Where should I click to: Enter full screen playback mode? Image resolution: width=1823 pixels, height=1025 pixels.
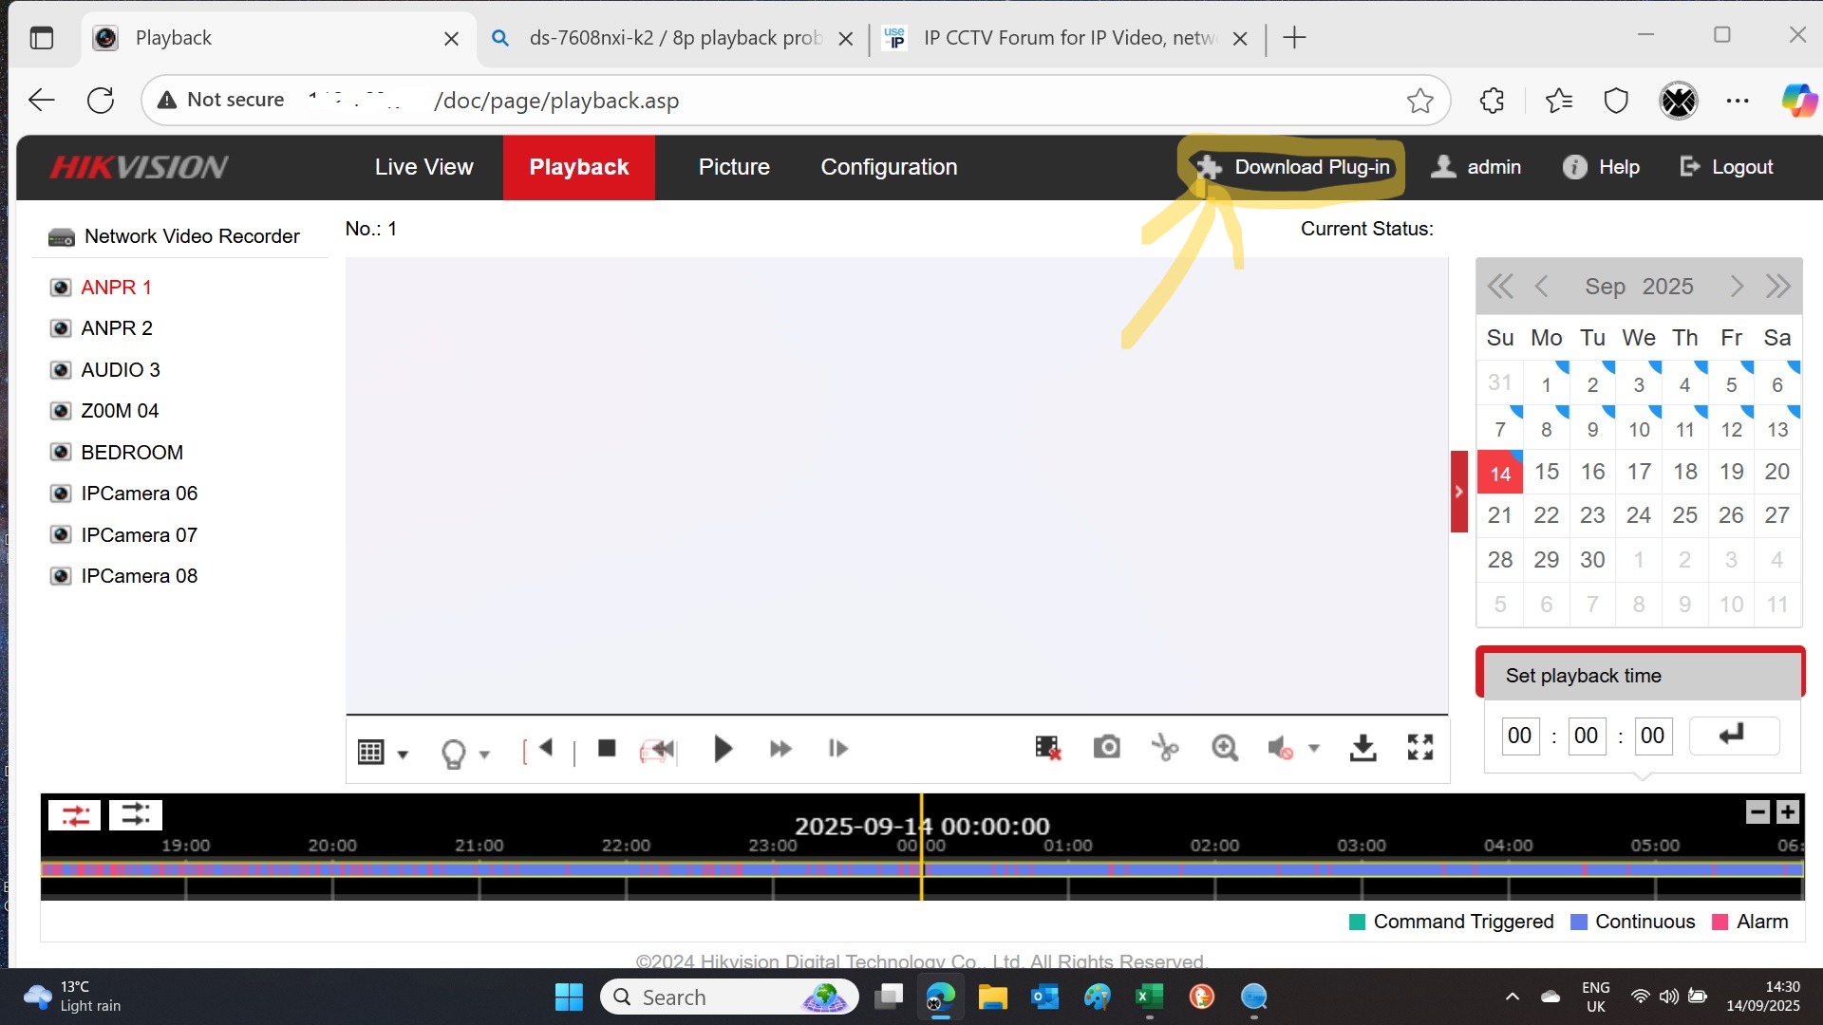(x=1420, y=748)
